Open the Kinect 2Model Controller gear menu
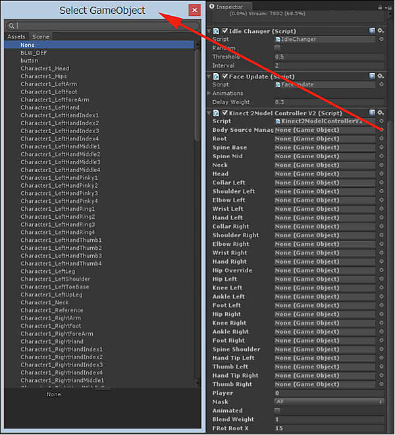395x435 pixels. coord(381,113)
